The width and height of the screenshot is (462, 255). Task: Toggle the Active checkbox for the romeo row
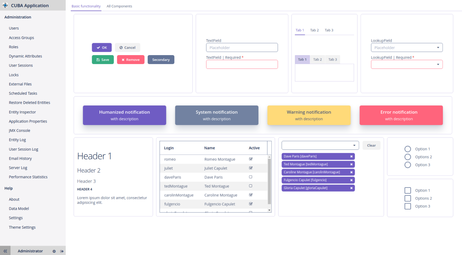(x=250, y=159)
